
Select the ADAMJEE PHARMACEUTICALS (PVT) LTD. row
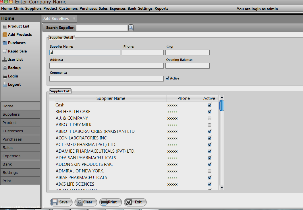(x=134, y=151)
